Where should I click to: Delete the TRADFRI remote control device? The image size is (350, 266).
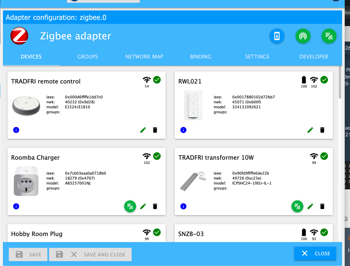[x=155, y=130]
